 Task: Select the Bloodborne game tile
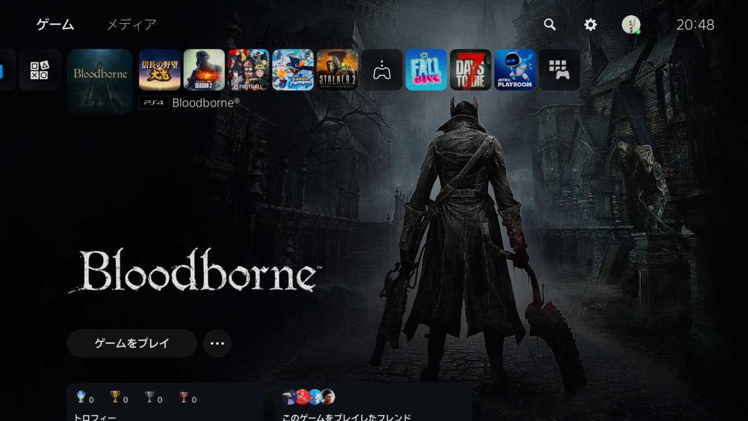tap(100, 82)
